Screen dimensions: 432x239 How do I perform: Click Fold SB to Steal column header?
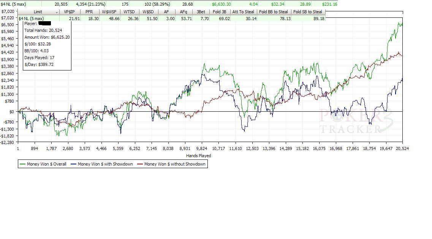pos(308,12)
